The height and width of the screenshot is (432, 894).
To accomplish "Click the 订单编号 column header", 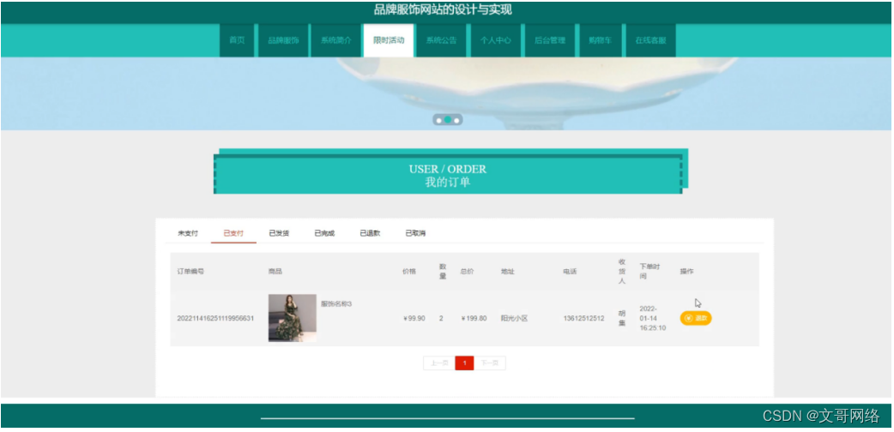I will point(190,271).
